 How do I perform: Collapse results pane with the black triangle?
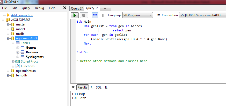click(73, 87)
